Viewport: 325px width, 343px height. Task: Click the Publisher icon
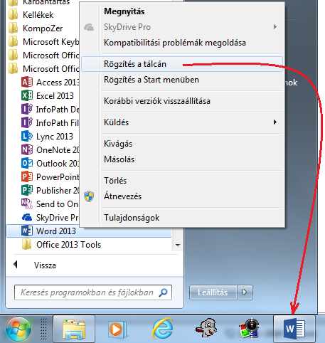click(27, 190)
